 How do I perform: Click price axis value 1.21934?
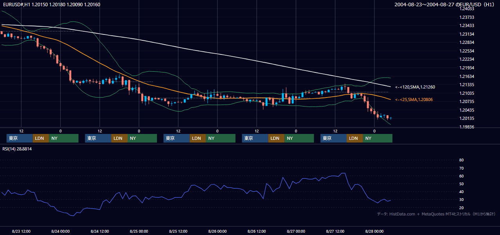[466, 68]
